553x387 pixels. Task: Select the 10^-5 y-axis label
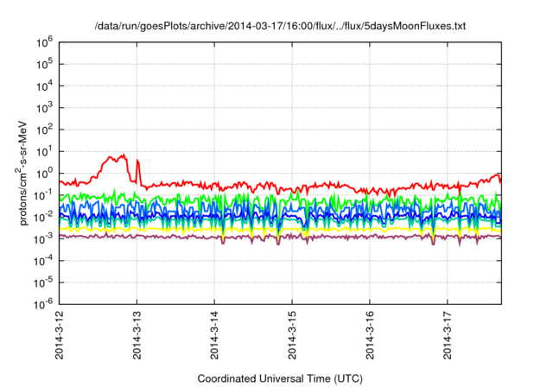coord(43,283)
